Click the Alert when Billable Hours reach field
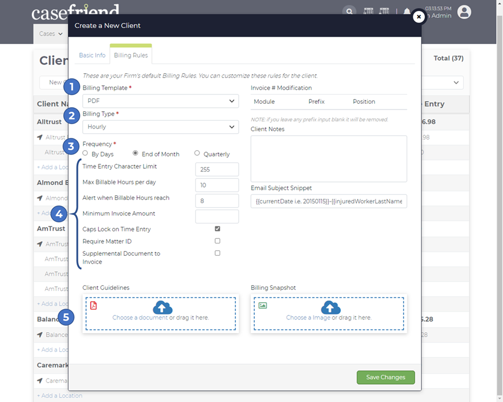The height and width of the screenshot is (402, 503). [217, 200]
